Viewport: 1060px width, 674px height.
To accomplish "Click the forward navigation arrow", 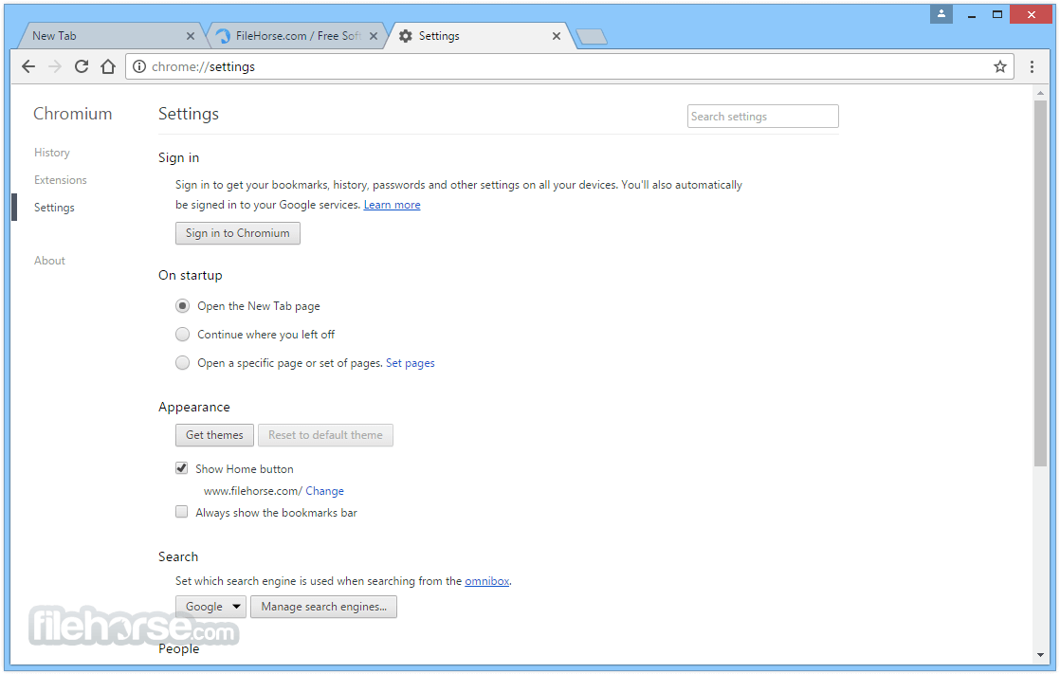I will (x=55, y=66).
